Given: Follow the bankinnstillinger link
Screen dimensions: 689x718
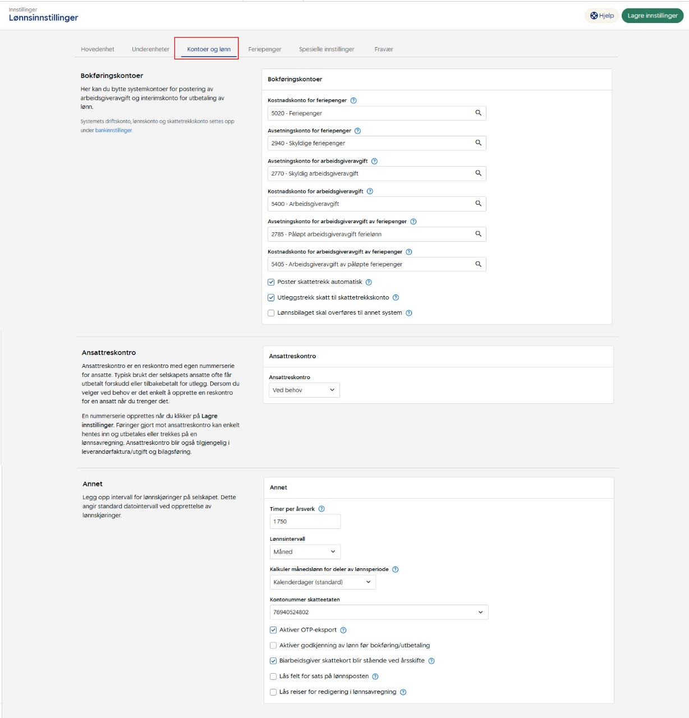Looking at the screenshot, I should tap(113, 131).
